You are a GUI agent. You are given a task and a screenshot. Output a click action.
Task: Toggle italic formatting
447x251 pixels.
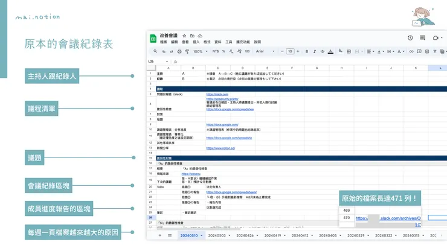coord(315,51)
